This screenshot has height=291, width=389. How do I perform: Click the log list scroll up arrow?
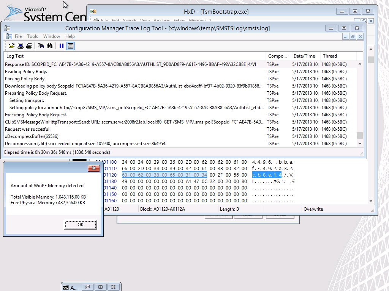click(x=360, y=64)
